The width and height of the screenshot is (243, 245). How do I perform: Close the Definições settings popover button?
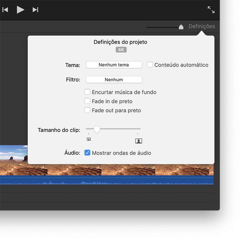[201, 27]
